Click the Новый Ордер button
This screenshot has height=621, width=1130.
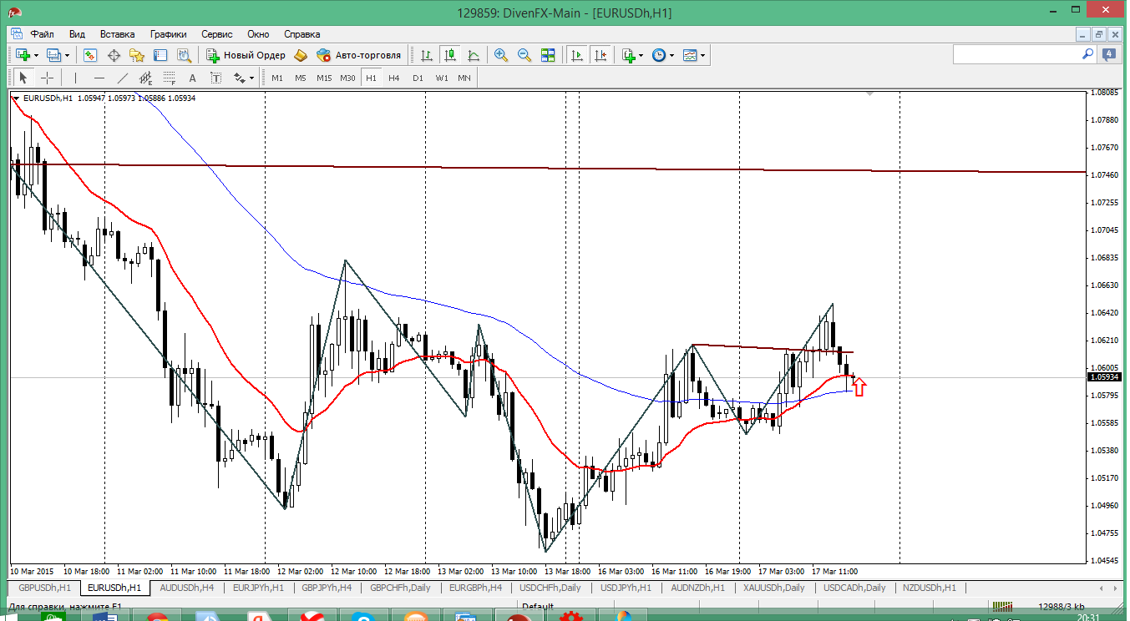click(x=246, y=55)
